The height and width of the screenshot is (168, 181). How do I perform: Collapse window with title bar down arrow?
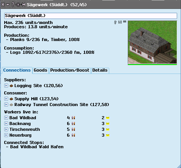tap(8, 5)
